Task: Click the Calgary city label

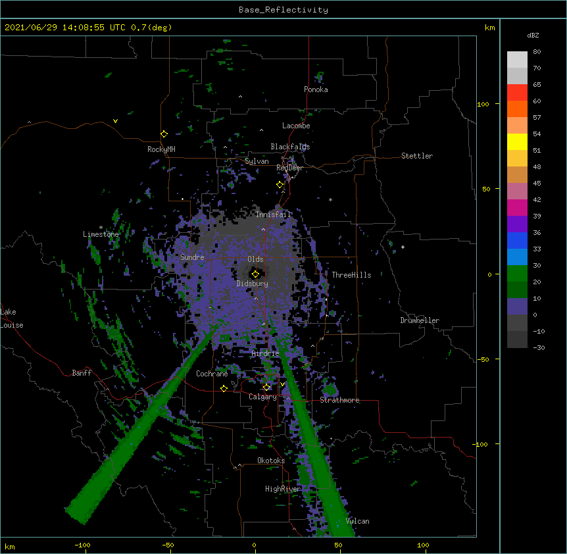Action: click(262, 397)
